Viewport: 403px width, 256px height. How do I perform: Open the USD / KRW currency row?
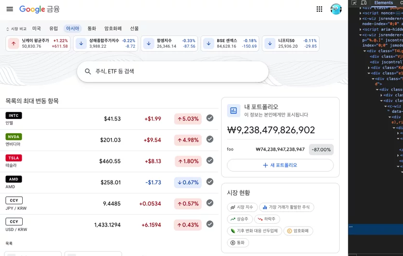coord(109,225)
